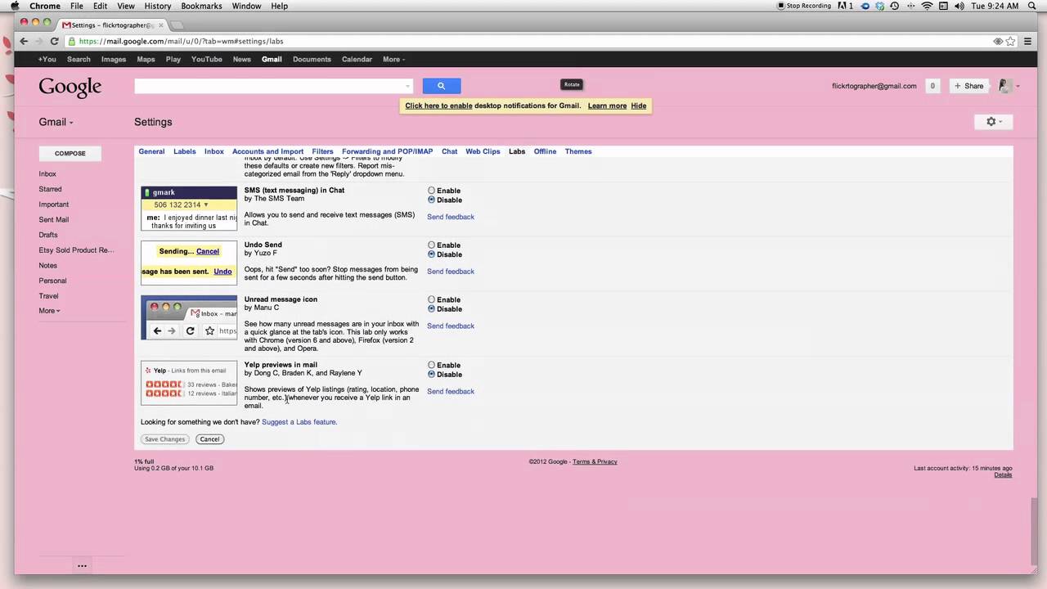Open the Drafts label

tap(48, 235)
